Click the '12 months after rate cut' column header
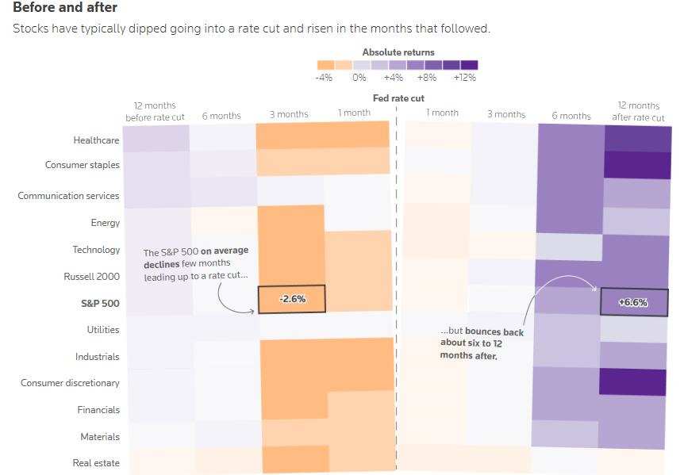Viewport: 684px width, 475px height. pos(638,112)
